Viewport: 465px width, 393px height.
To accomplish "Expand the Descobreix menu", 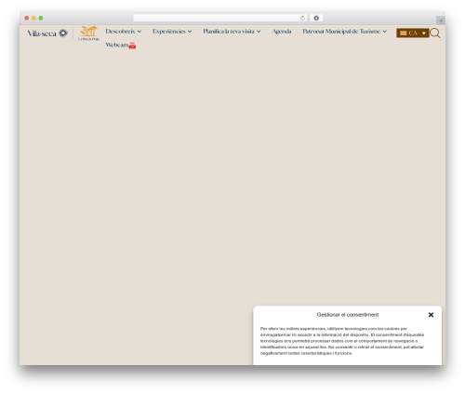I will point(123,32).
